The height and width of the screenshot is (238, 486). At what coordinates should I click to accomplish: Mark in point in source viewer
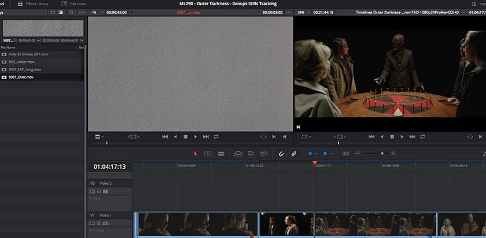(x=274, y=136)
